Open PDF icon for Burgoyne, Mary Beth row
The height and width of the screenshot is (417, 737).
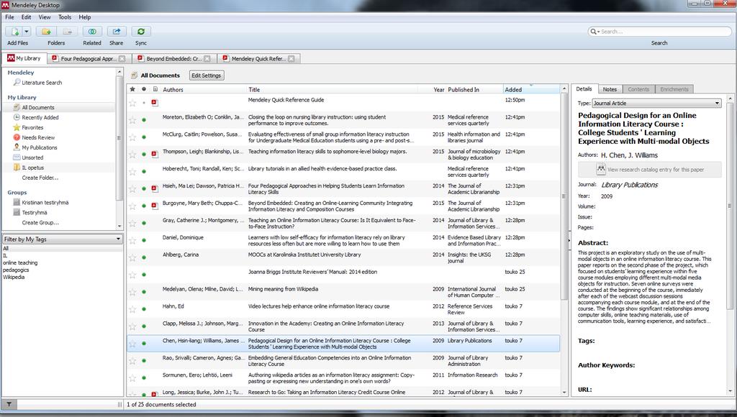pyautogui.click(x=155, y=206)
